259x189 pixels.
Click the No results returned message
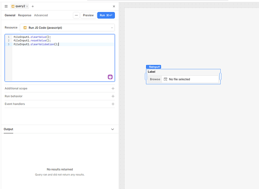(60, 169)
